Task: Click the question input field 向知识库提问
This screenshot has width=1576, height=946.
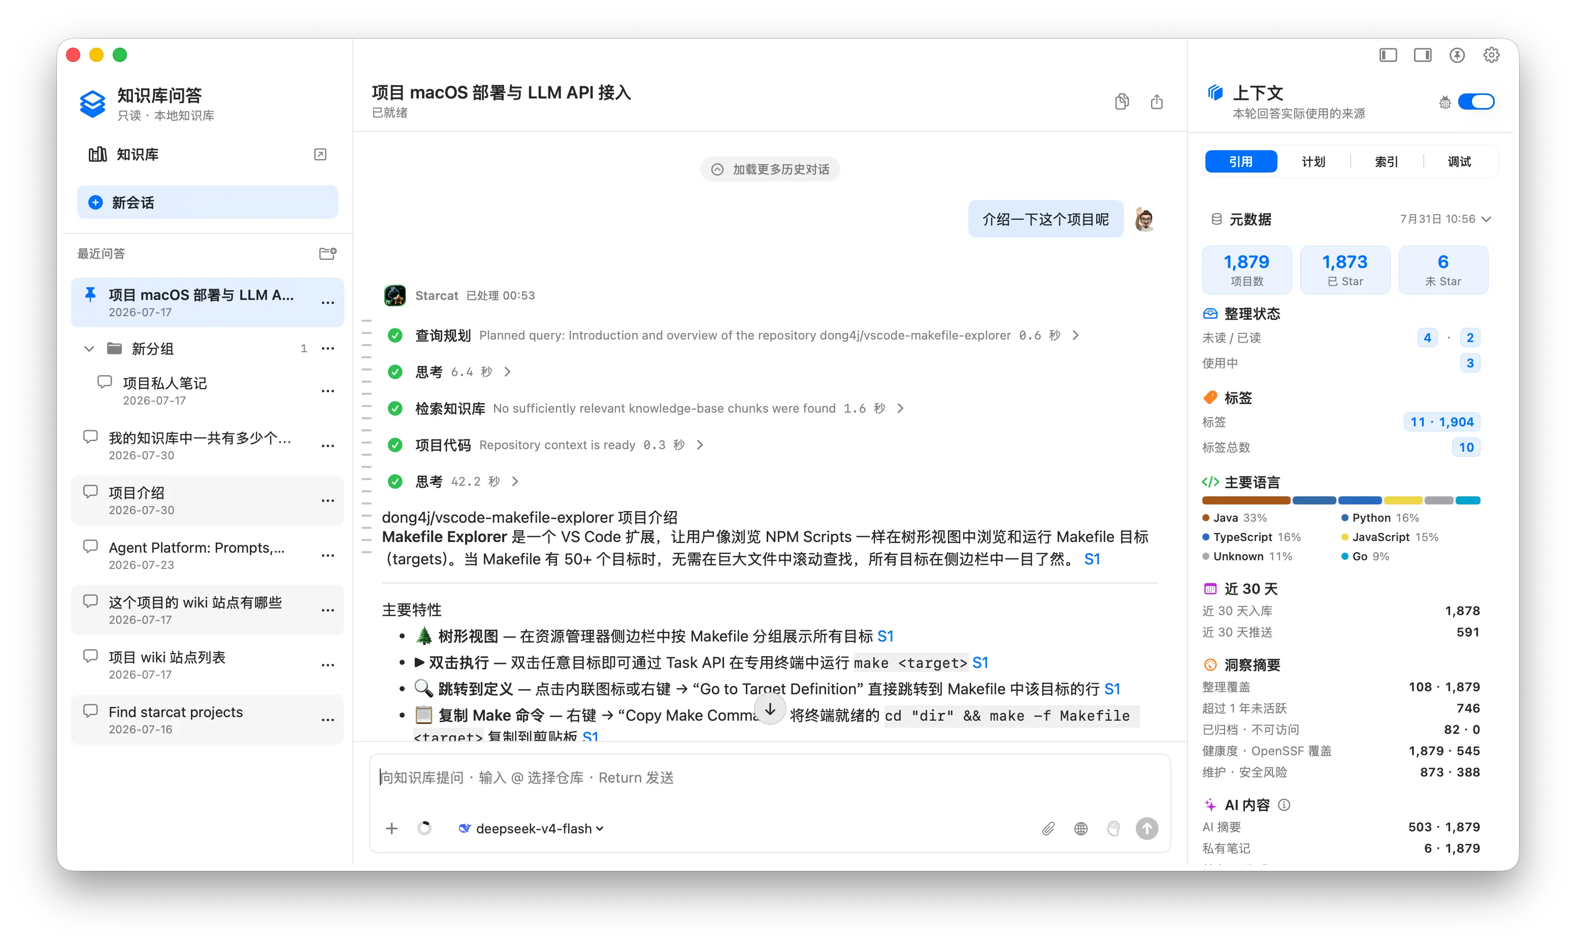Action: [770, 779]
